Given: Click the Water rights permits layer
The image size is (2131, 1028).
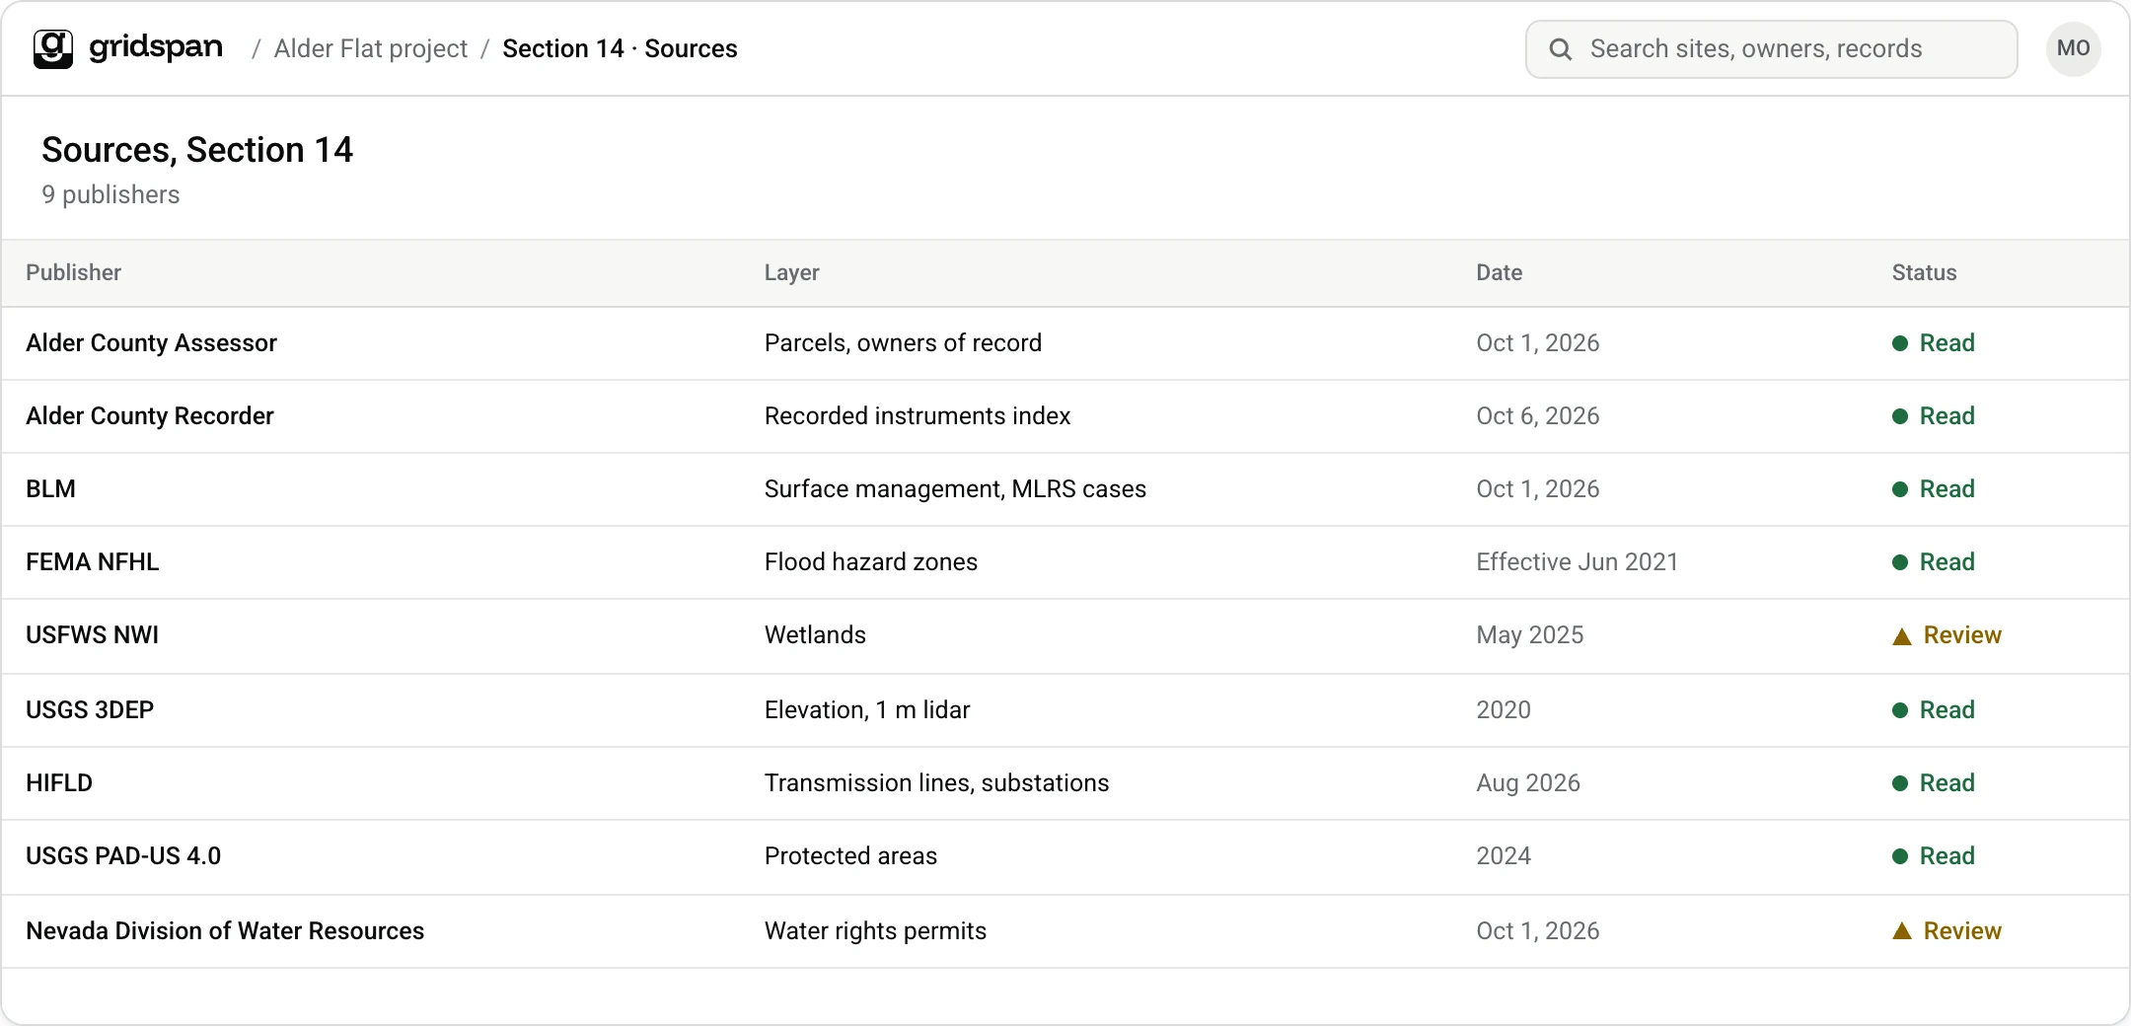Looking at the screenshot, I should click(x=875, y=931).
